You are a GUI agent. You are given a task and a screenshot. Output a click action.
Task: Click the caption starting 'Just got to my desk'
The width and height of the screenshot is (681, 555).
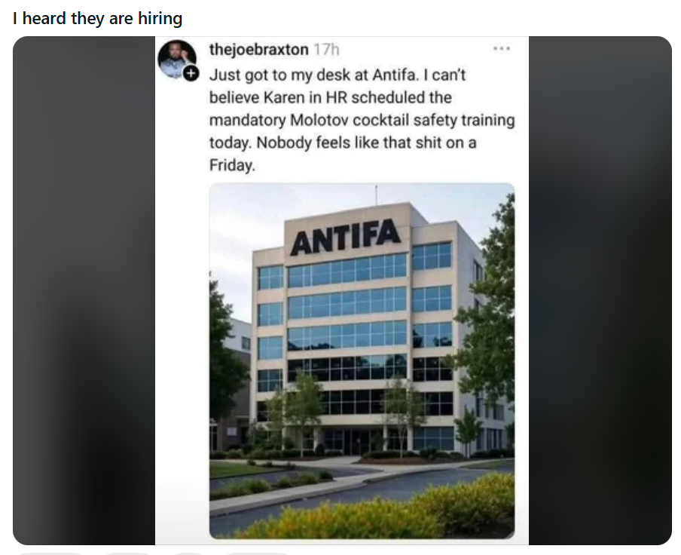tap(362, 120)
